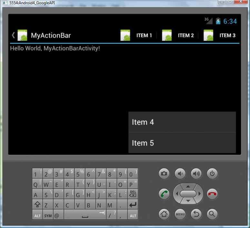Tap ITEM 1 in the action bar
Viewport: 250px width, 228px height.
(137, 35)
